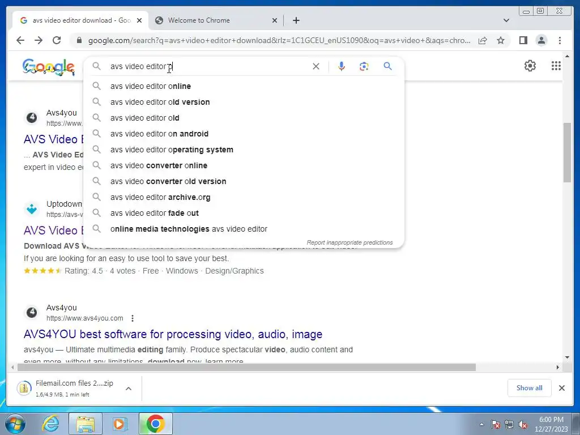Image resolution: width=580 pixels, height=435 pixels.
Task: Close the avs video editor download tab
Action: pos(139,20)
